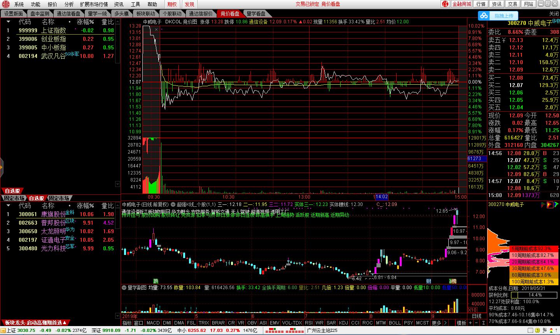Toggle the DMA indicator
This screenshot has width=560, height=335.
(x=179, y=323)
